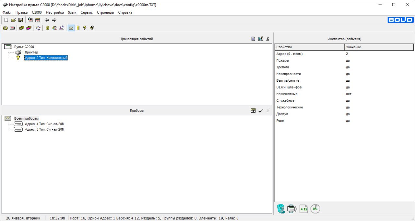This screenshot has height=221, width=415.
Task: Open the Файл menu
Action: tap(7, 12)
